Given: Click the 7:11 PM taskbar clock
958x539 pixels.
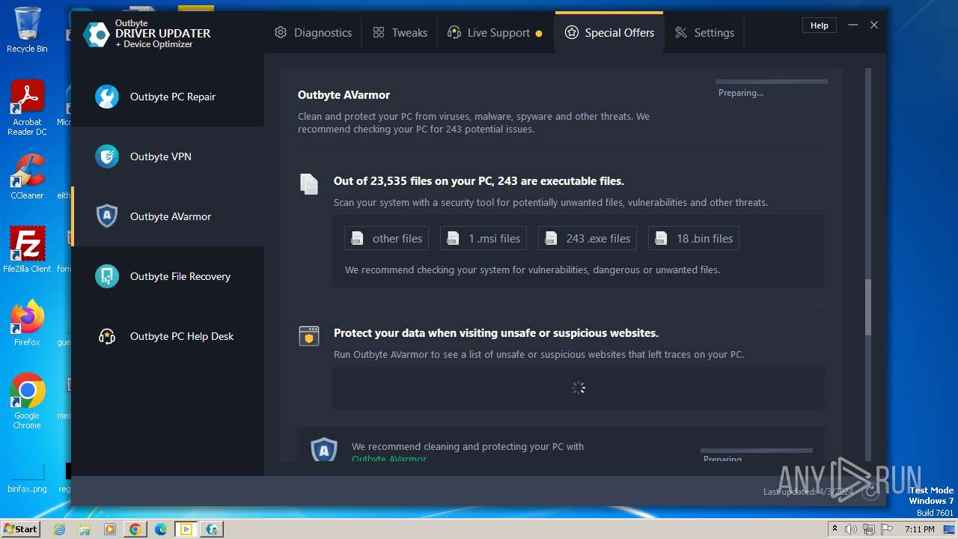Looking at the screenshot, I should point(918,529).
